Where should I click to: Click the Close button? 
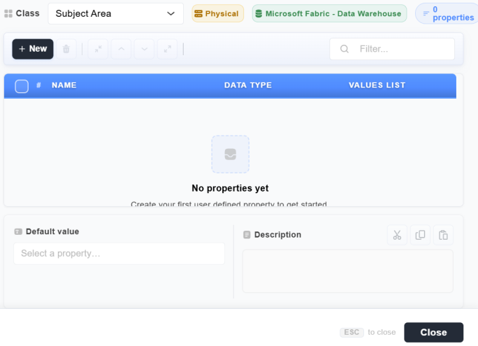[x=433, y=332]
